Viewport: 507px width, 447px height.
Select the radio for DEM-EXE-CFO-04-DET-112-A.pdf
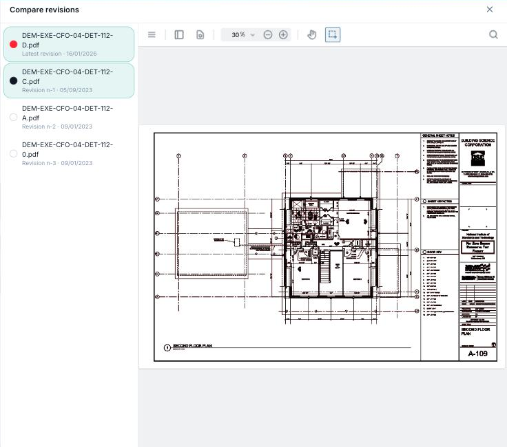[14, 117]
